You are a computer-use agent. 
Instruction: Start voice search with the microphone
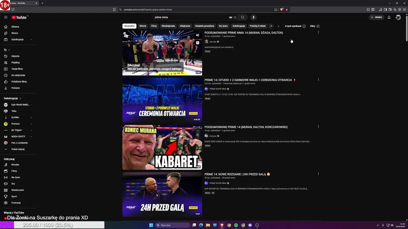(253, 17)
